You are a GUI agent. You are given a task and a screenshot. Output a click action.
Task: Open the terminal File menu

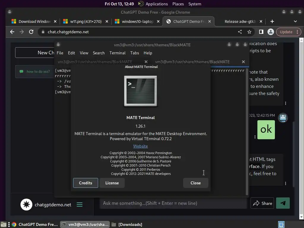60,53
